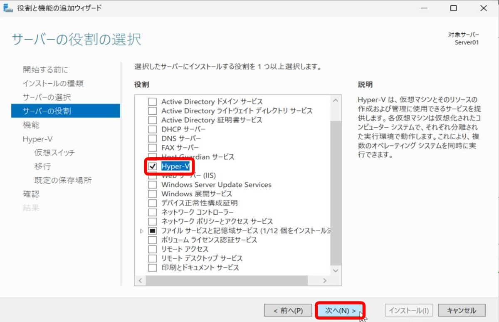Select Active Directory 証明書サービス label
The image size is (499, 322).
(212, 120)
